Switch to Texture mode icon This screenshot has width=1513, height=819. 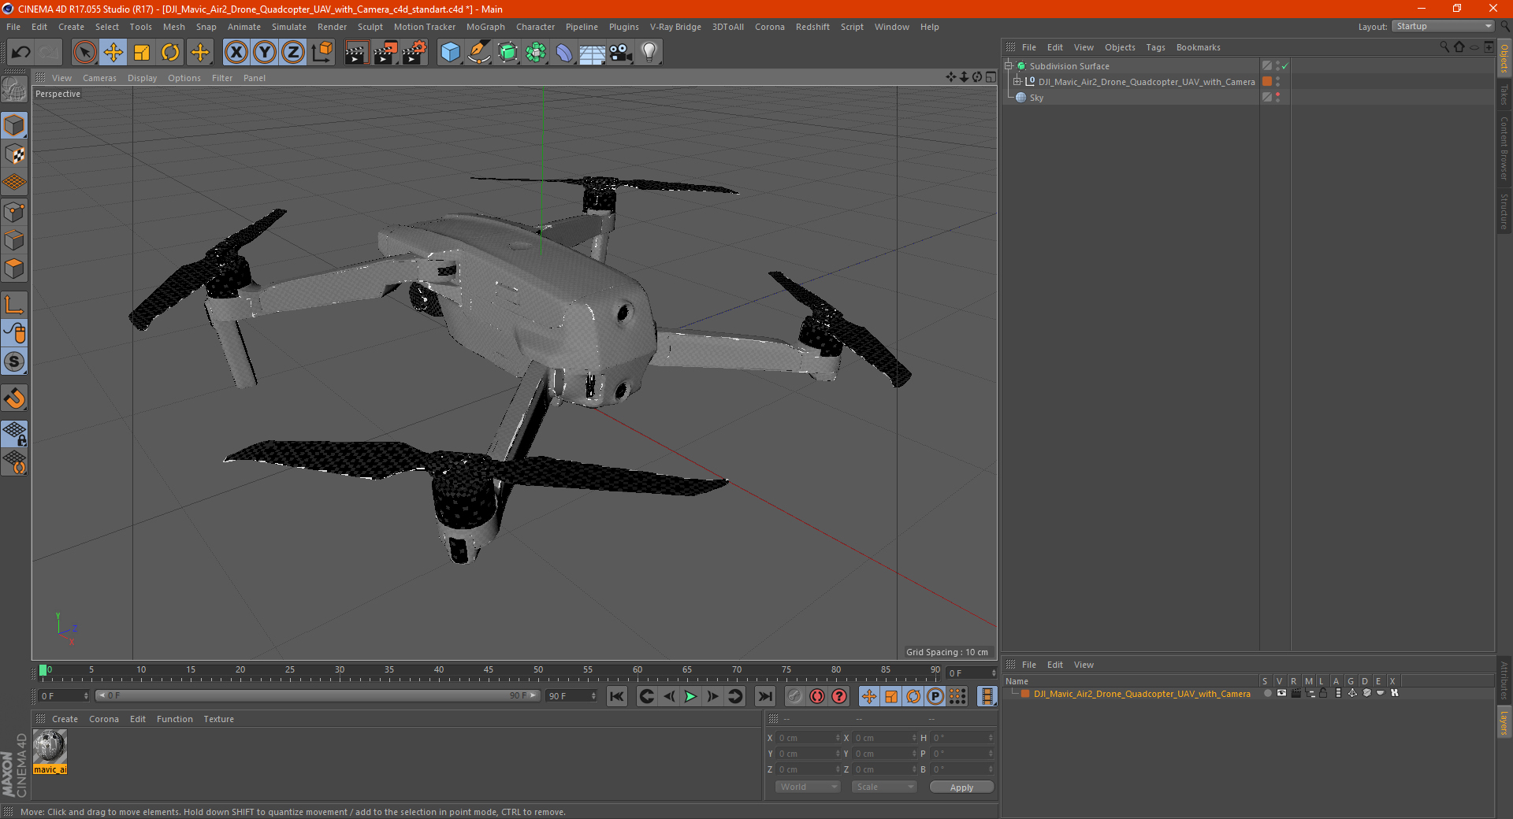[x=14, y=154]
